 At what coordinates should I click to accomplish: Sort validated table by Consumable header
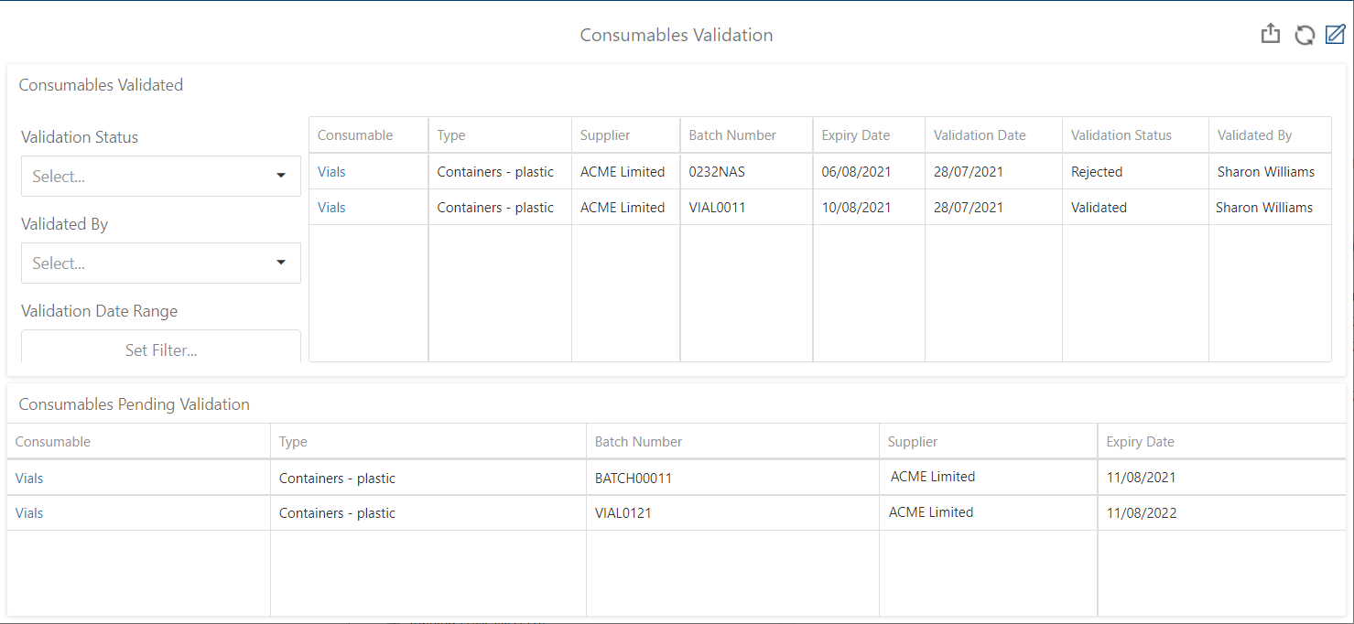coord(355,135)
